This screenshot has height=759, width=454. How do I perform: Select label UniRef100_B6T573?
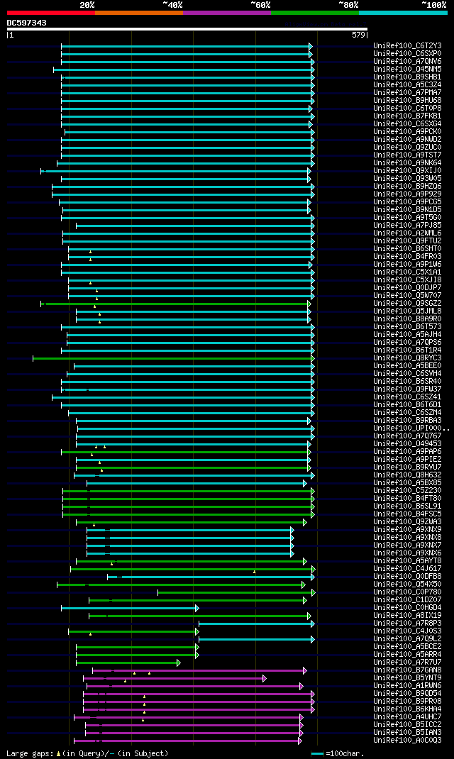[407, 327]
